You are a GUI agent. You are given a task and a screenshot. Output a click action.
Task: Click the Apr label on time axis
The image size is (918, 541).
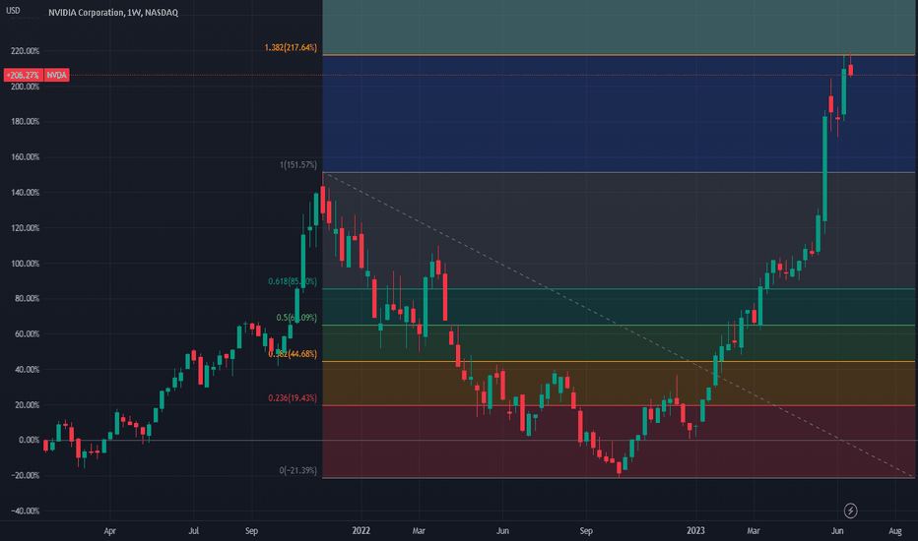point(109,531)
